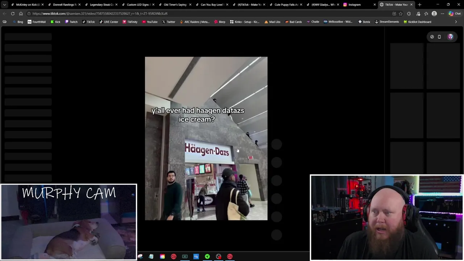Open the KickBot Dashboard bookmark
The height and width of the screenshot is (261, 464).
(x=417, y=22)
